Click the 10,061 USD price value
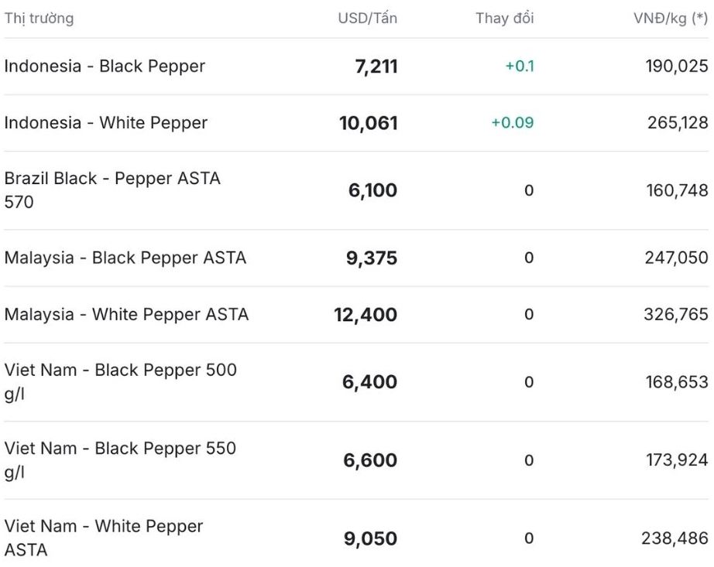 click(x=369, y=123)
